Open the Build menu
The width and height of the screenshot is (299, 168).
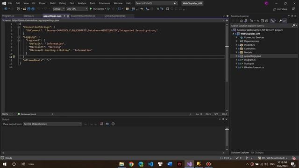pos(53,3)
